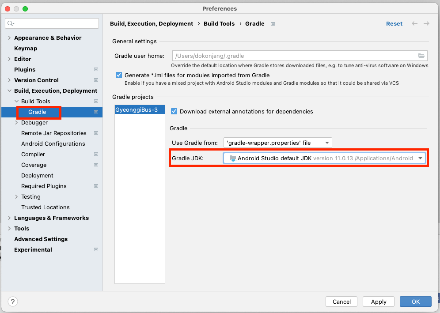Screen dimensions: 440x313
Task: Click the search magnifier icon in settings
Action: tap(11, 23)
